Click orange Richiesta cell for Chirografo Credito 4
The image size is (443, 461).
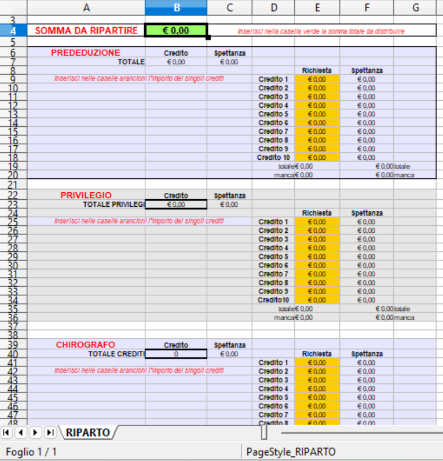317,389
